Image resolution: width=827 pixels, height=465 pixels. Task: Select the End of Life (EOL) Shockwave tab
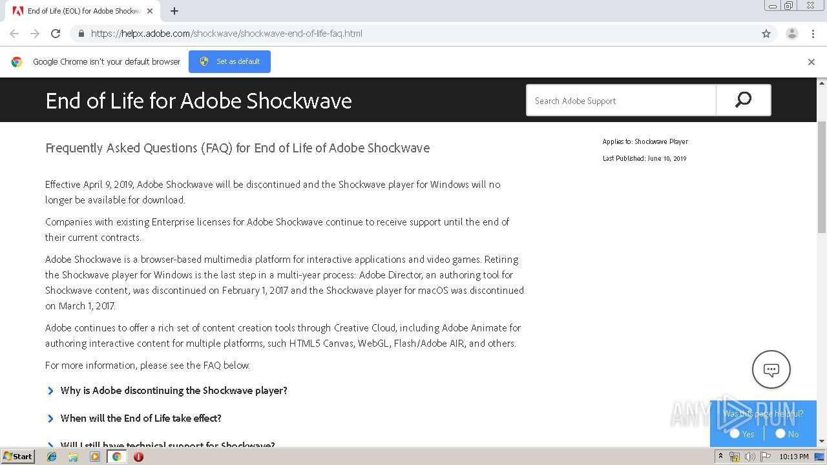pos(83,11)
